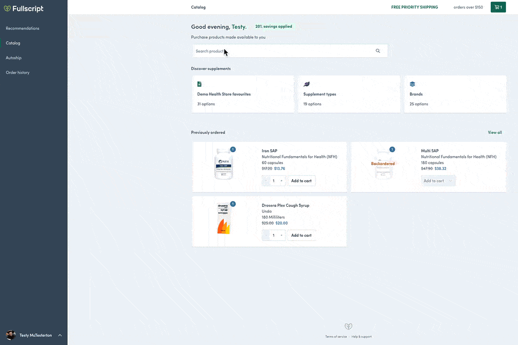Image resolution: width=518 pixels, height=345 pixels.
Task: Click the 20% savings applied badge
Action: click(x=274, y=26)
